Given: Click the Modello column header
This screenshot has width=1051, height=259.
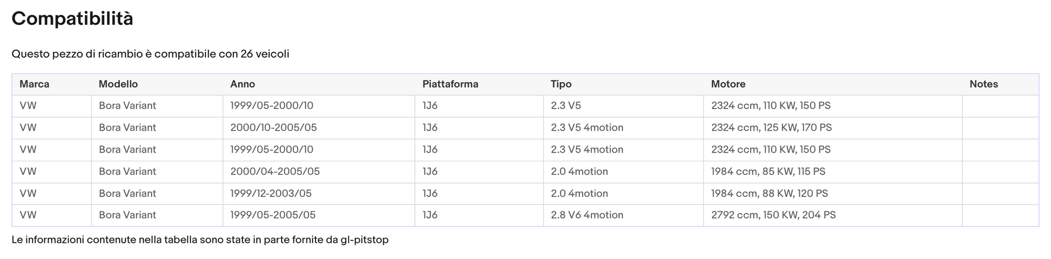Looking at the screenshot, I should (x=118, y=84).
